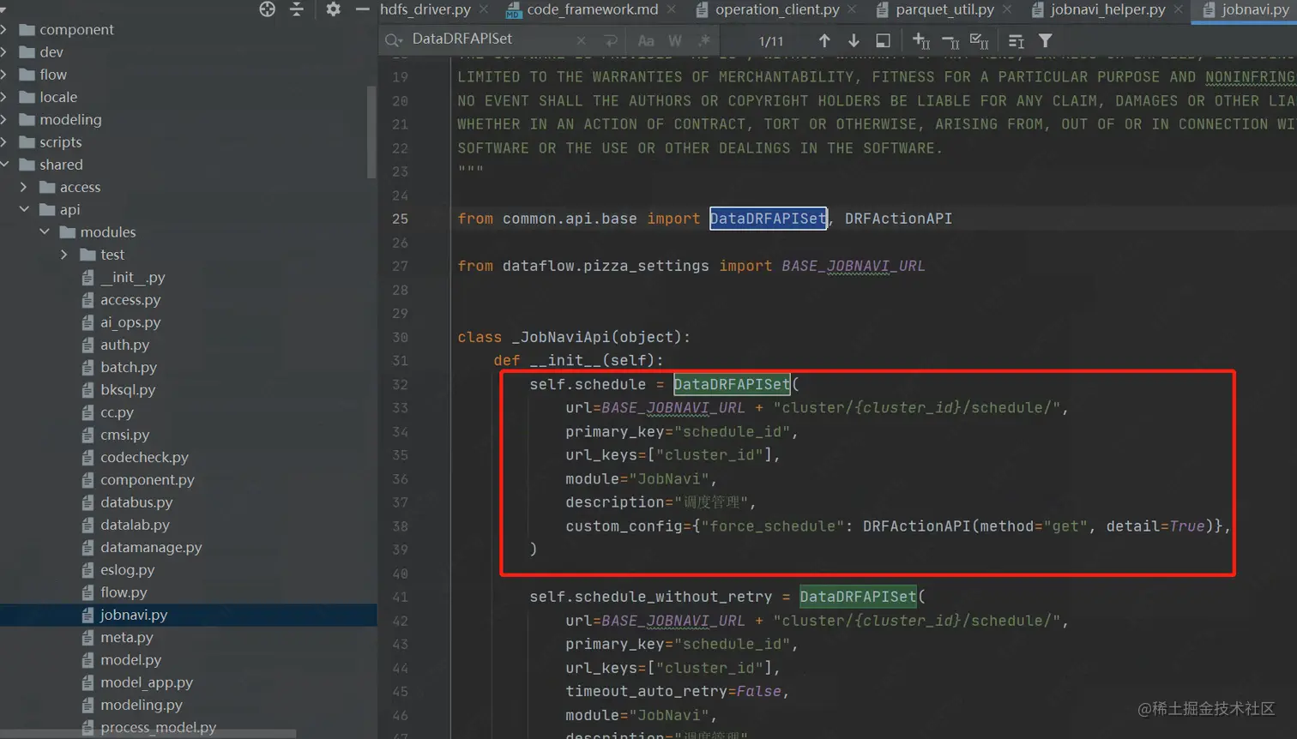Go to next search occurrence

pos(854,40)
